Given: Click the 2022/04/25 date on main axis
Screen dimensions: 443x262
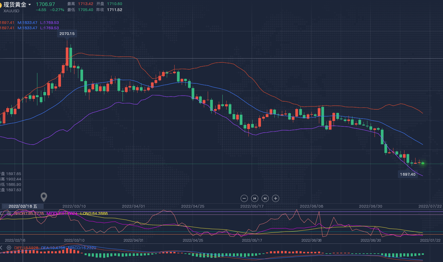Looking at the screenshot, I should [193, 206].
